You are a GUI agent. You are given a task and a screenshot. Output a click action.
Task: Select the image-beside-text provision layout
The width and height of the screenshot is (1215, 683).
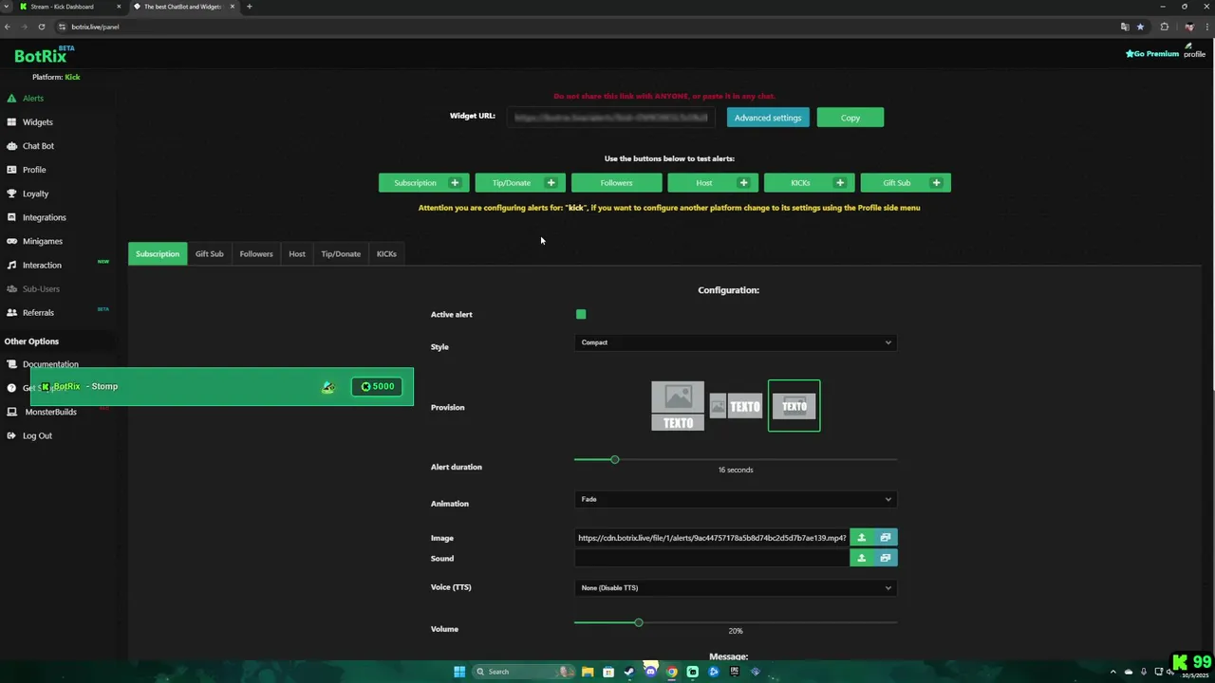[736, 406]
